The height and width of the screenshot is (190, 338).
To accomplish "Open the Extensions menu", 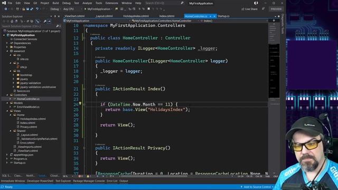I will [x=111, y=3].
